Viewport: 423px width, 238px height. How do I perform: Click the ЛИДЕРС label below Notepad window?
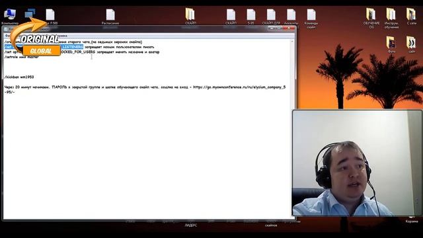191,225
